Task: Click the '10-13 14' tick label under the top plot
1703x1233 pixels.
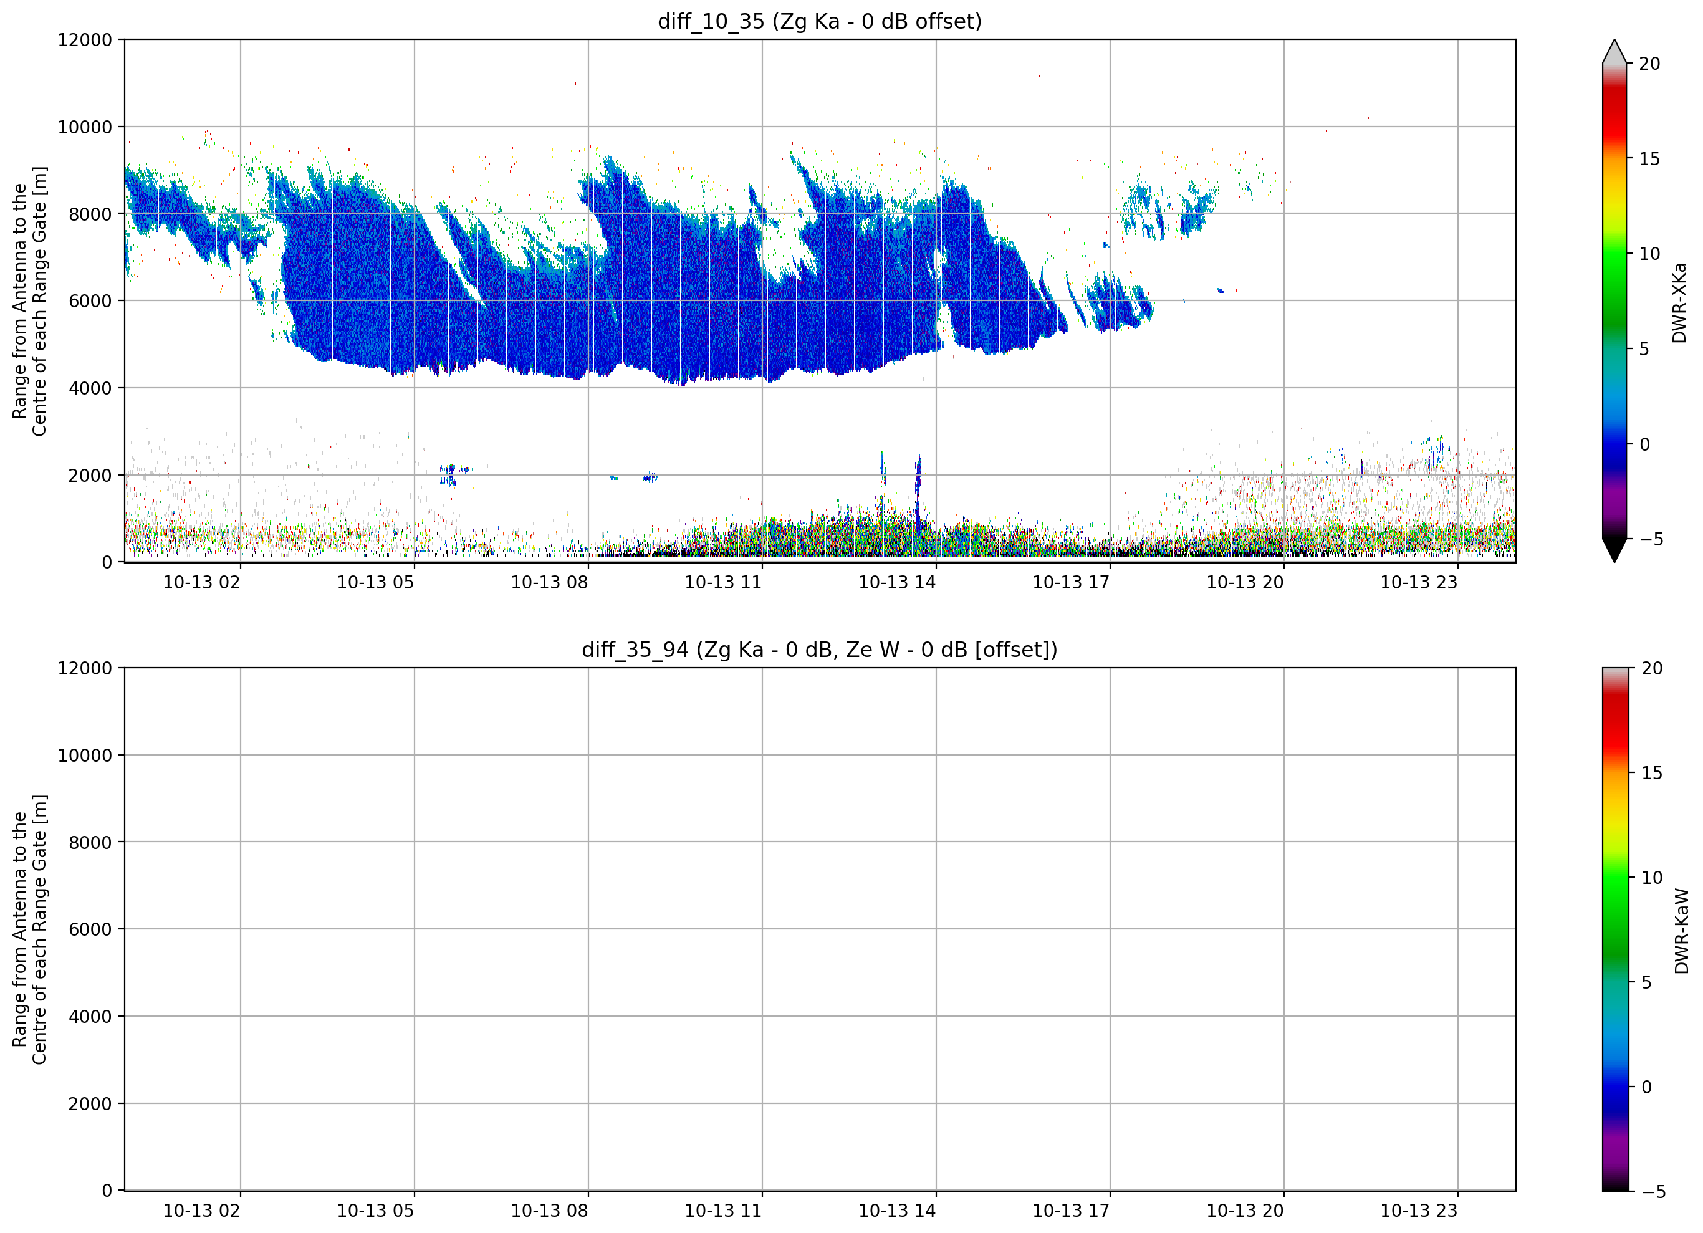Action: 896,583
